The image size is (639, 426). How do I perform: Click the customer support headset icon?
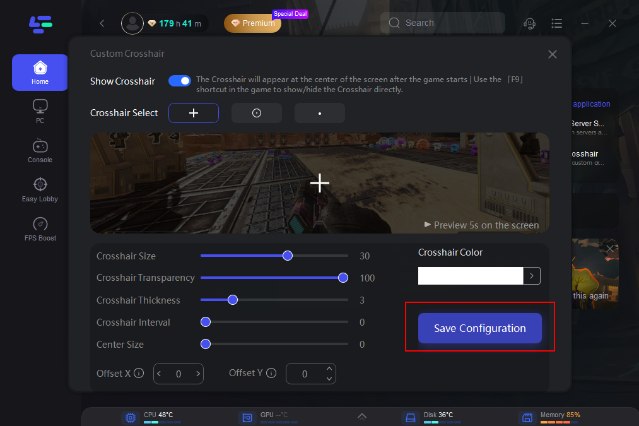coord(529,23)
